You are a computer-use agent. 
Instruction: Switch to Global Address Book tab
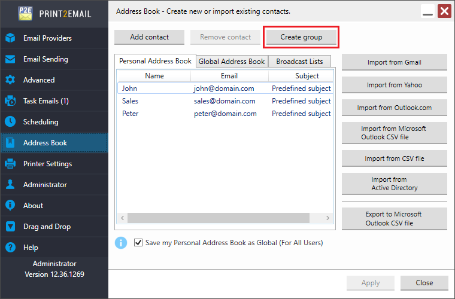click(232, 62)
